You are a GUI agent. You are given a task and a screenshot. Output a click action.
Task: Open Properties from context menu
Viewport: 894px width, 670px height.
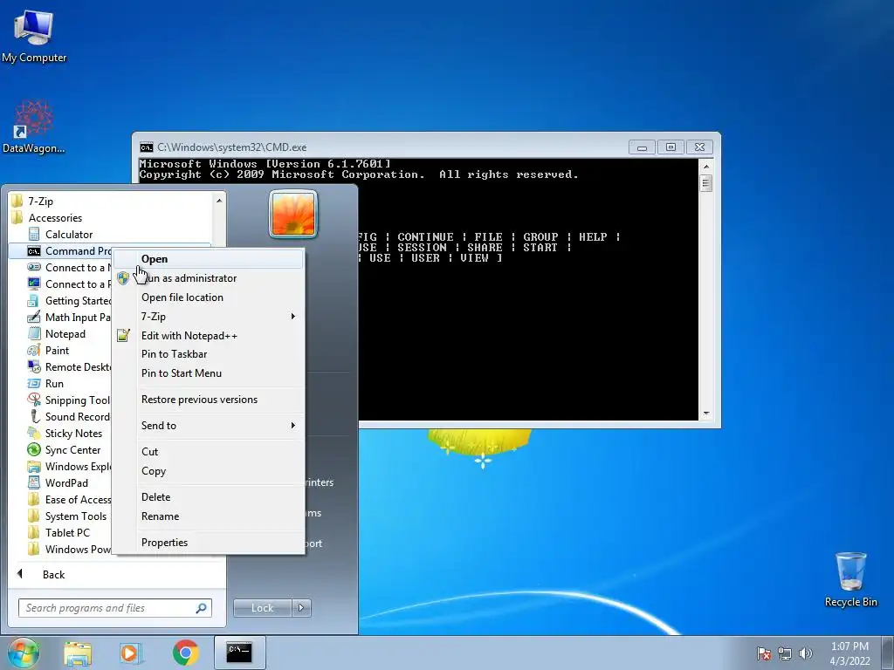click(x=209, y=543)
